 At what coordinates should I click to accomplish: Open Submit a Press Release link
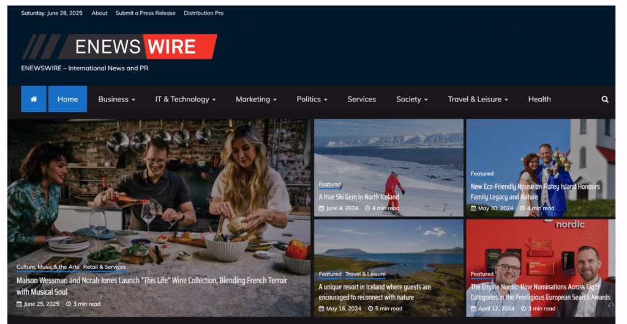145,13
